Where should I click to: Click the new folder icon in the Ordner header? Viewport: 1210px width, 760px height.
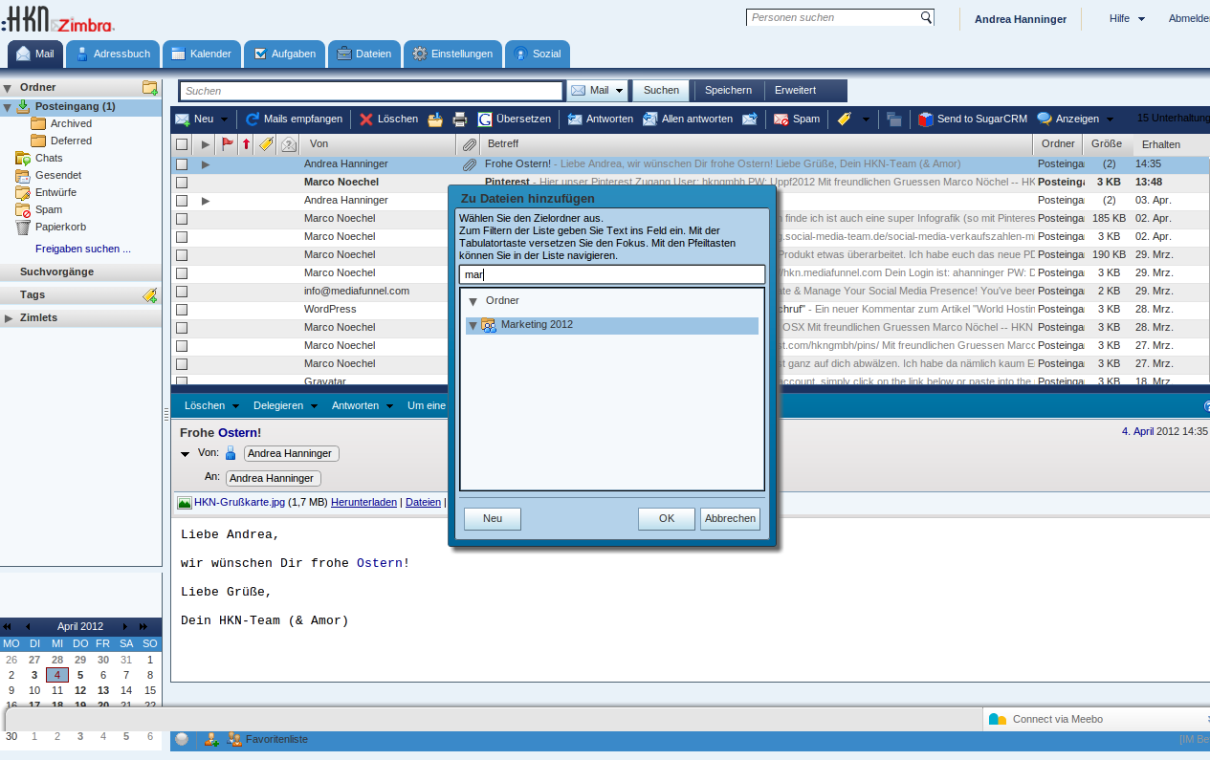tap(149, 88)
